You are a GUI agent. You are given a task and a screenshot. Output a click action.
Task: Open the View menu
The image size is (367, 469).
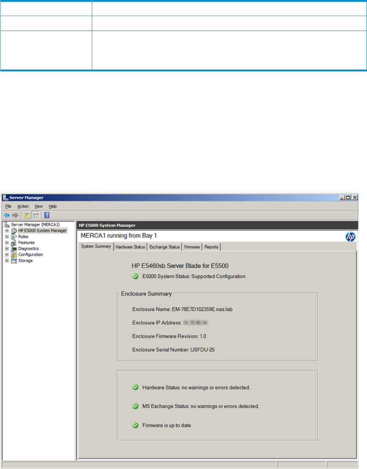pyautogui.click(x=39, y=206)
